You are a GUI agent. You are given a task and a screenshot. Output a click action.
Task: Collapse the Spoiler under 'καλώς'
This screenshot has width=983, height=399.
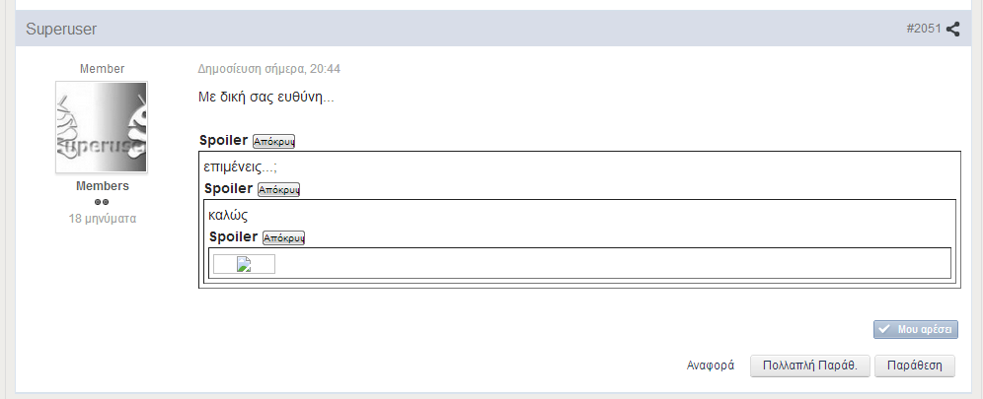click(x=283, y=237)
